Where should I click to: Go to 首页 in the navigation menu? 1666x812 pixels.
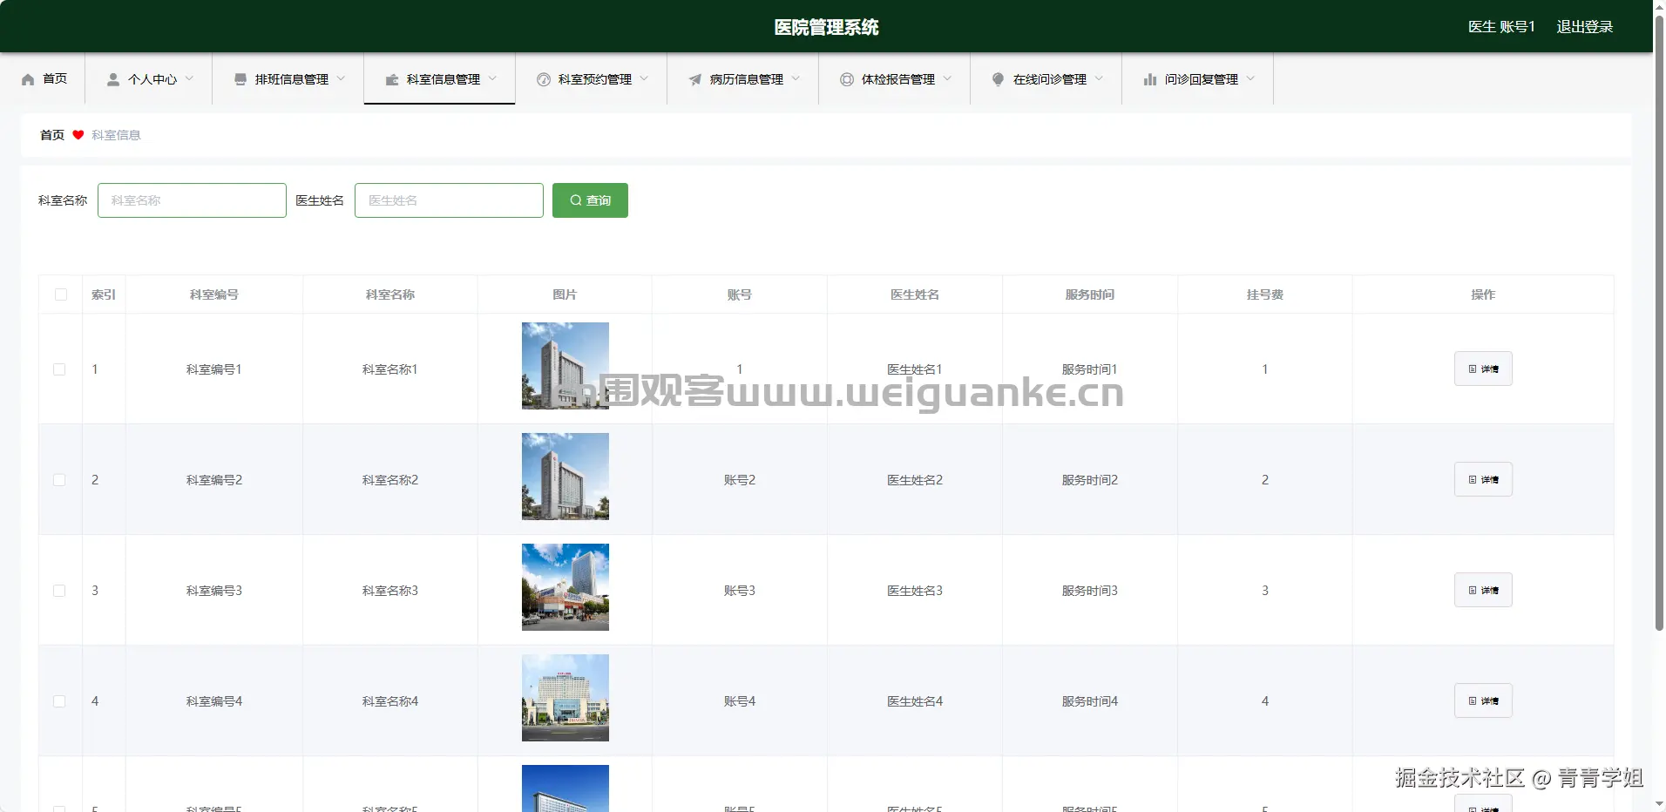coord(44,79)
